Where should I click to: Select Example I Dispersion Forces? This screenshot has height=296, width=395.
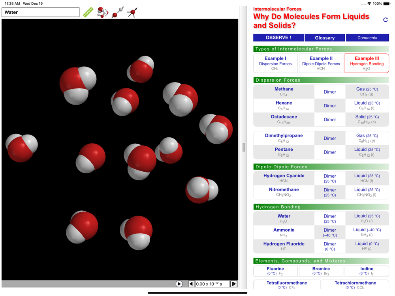tap(275, 63)
